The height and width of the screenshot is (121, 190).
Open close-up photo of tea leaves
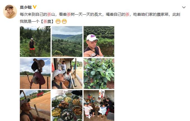[x=99, y=74]
